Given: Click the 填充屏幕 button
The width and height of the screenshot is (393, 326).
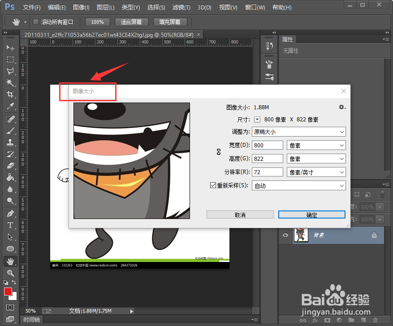Looking at the screenshot, I should click(170, 22).
